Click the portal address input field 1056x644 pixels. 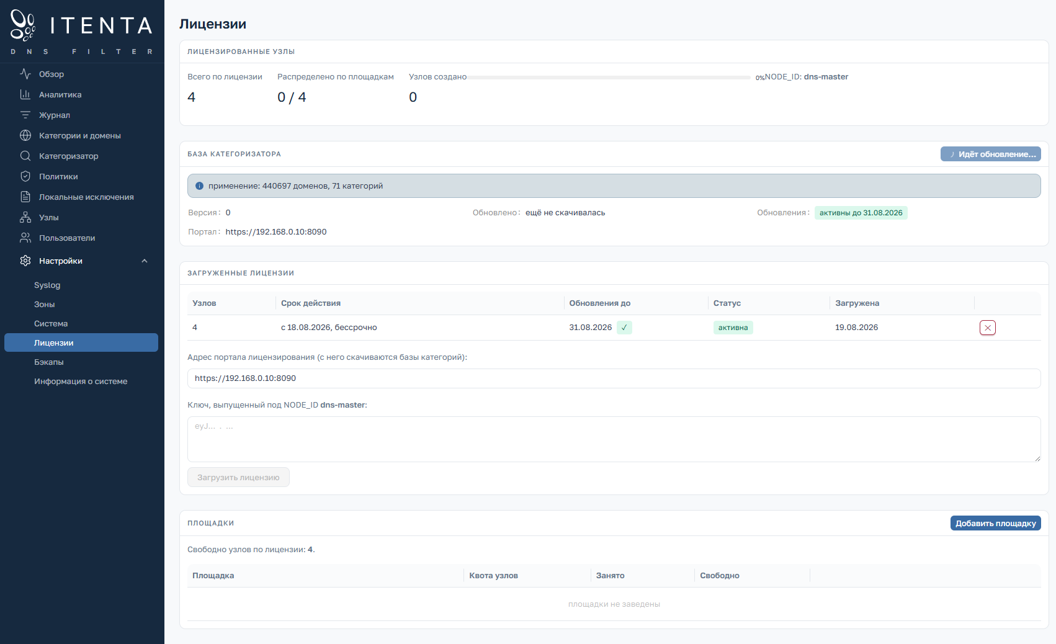coord(614,378)
